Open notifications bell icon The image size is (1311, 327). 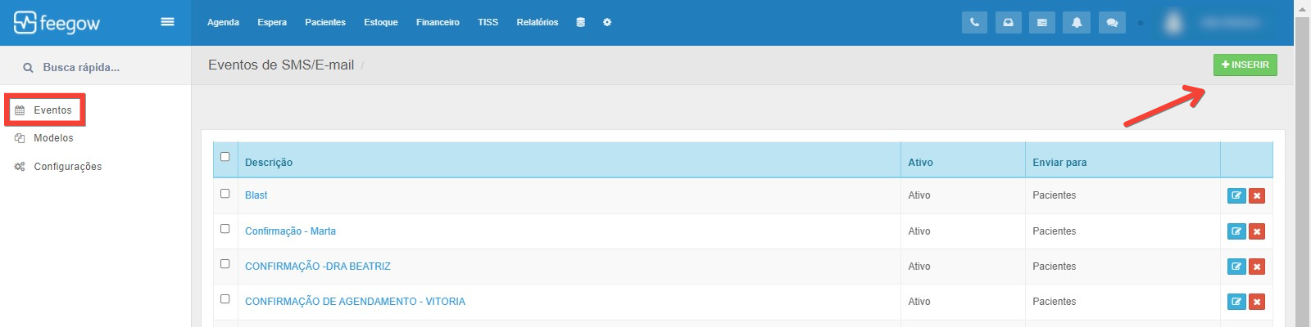click(1077, 22)
